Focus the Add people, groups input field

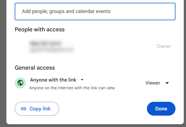pos(95,12)
